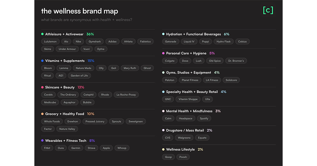Select the Gymshark brand chip
The width and height of the screenshot is (317, 166).
(95, 41)
